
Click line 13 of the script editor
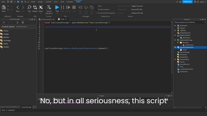coord(108,48)
